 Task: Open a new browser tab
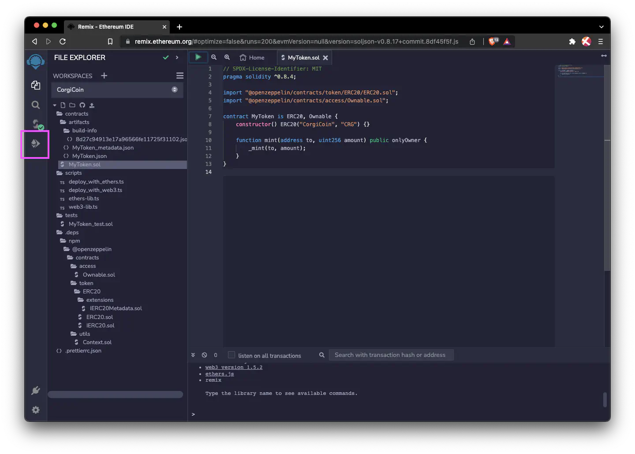(x=179, y=27)
